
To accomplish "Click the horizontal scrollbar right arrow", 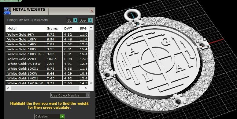I will [x=86, y=88].
